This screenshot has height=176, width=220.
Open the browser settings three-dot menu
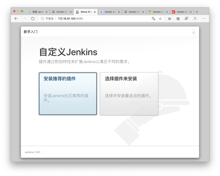click(x=204, y=19)
